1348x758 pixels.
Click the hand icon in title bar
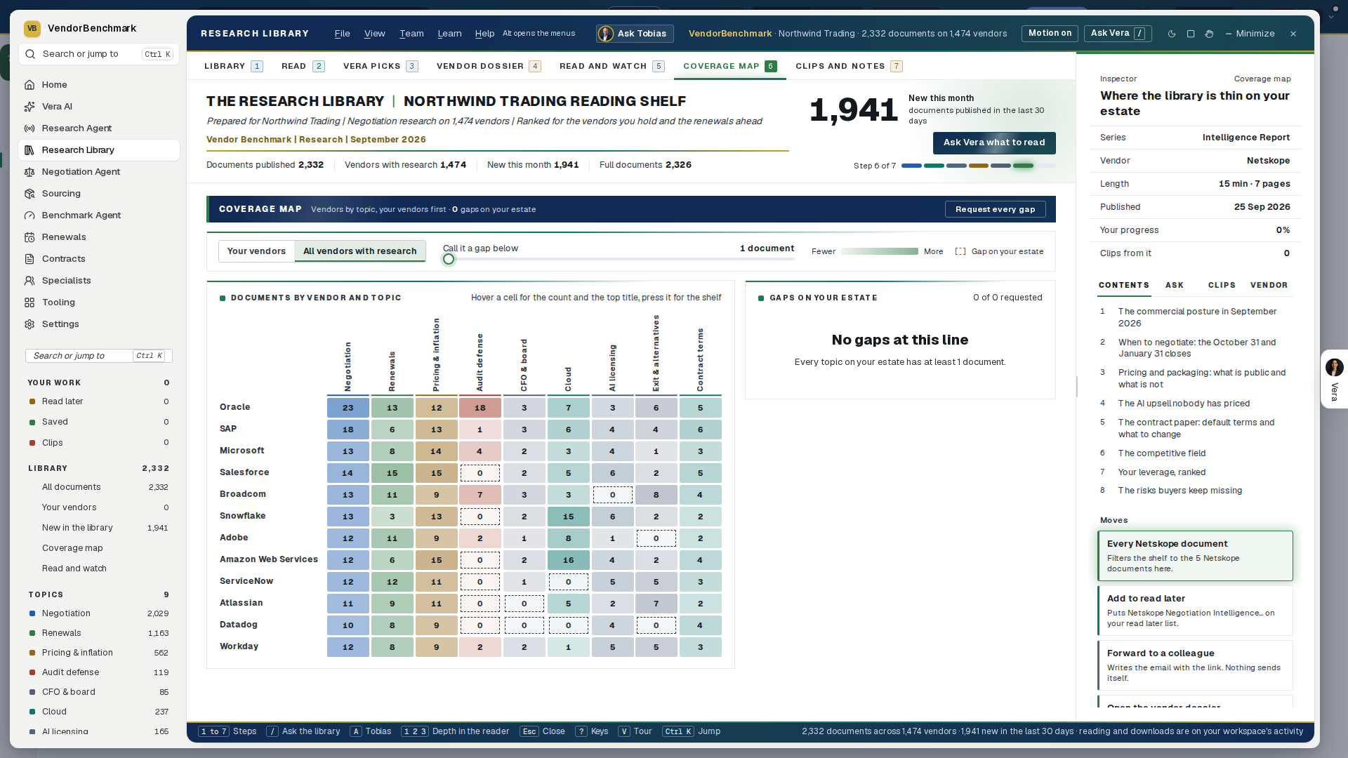coord(1209,34)
